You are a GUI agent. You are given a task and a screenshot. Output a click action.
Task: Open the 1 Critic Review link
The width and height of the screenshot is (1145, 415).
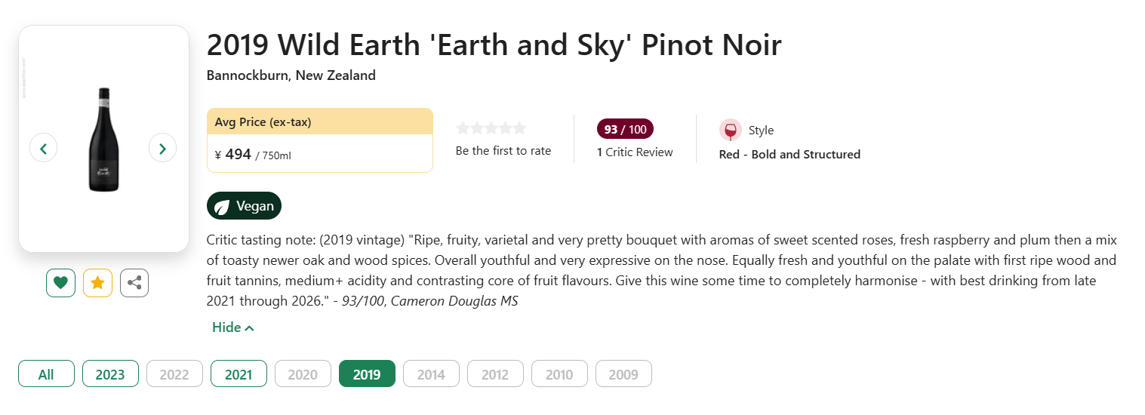(x=635, y=152)
